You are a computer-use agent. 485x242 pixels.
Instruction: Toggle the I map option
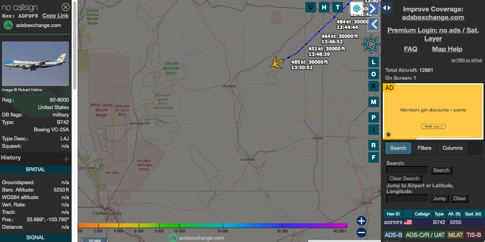(x=373, y=130)
